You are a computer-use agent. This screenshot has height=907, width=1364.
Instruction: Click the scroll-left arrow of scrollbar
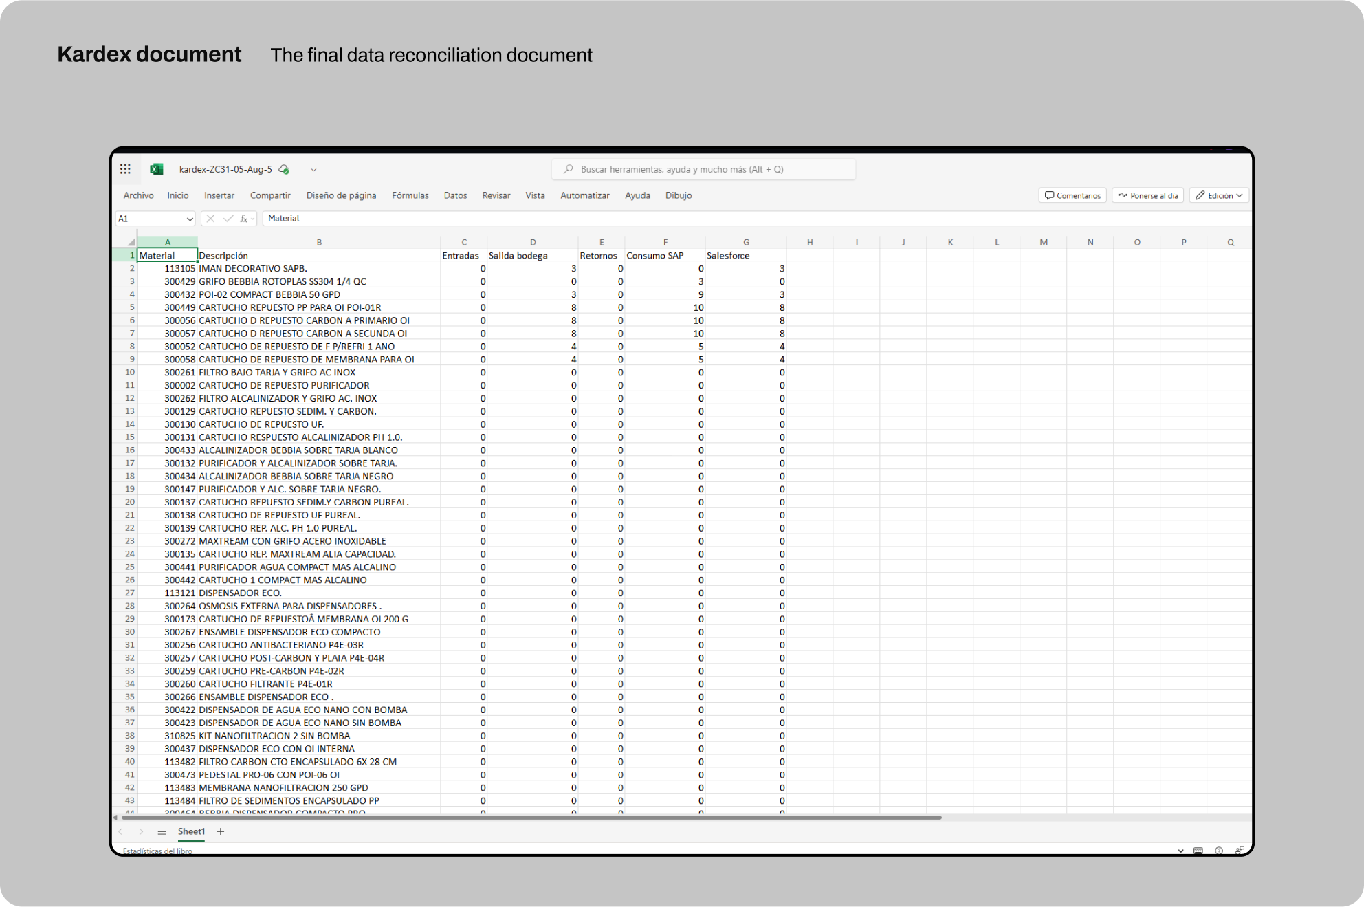coord(115,818)
